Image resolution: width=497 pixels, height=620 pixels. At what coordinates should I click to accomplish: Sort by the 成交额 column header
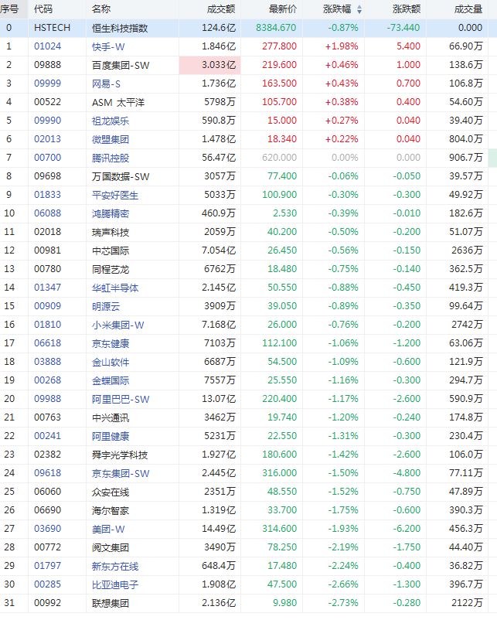221,9
